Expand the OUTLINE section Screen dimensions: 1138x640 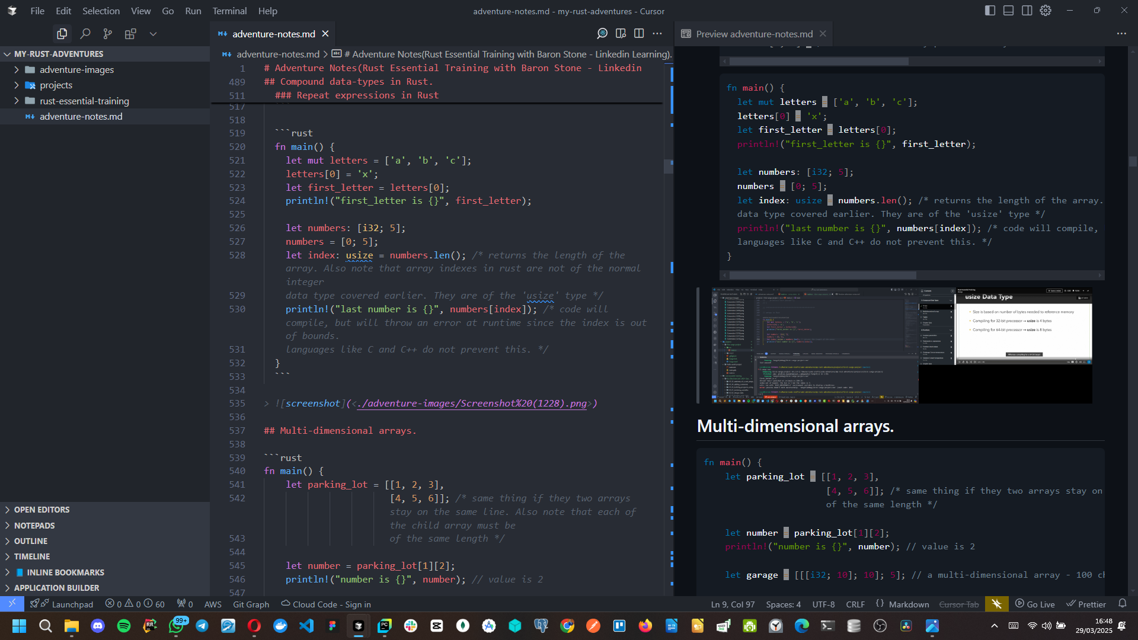coord(31,541)
